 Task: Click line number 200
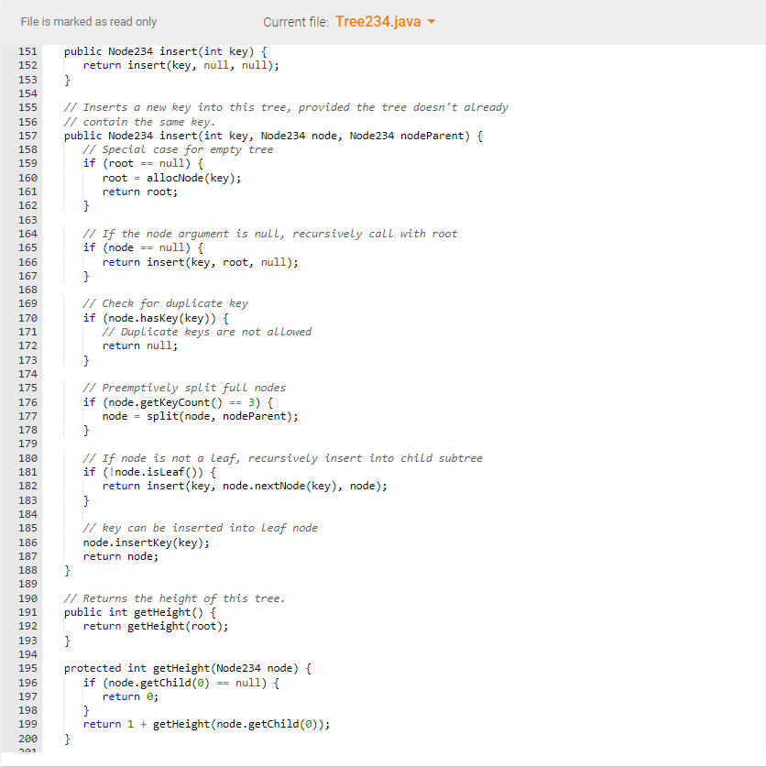[27, 738]
